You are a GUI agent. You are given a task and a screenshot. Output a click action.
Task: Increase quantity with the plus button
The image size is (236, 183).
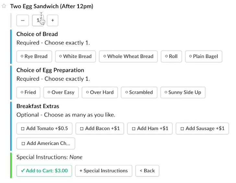point(53,20)
